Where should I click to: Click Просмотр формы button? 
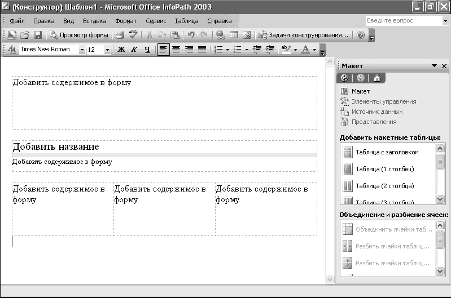click(79, 35)
